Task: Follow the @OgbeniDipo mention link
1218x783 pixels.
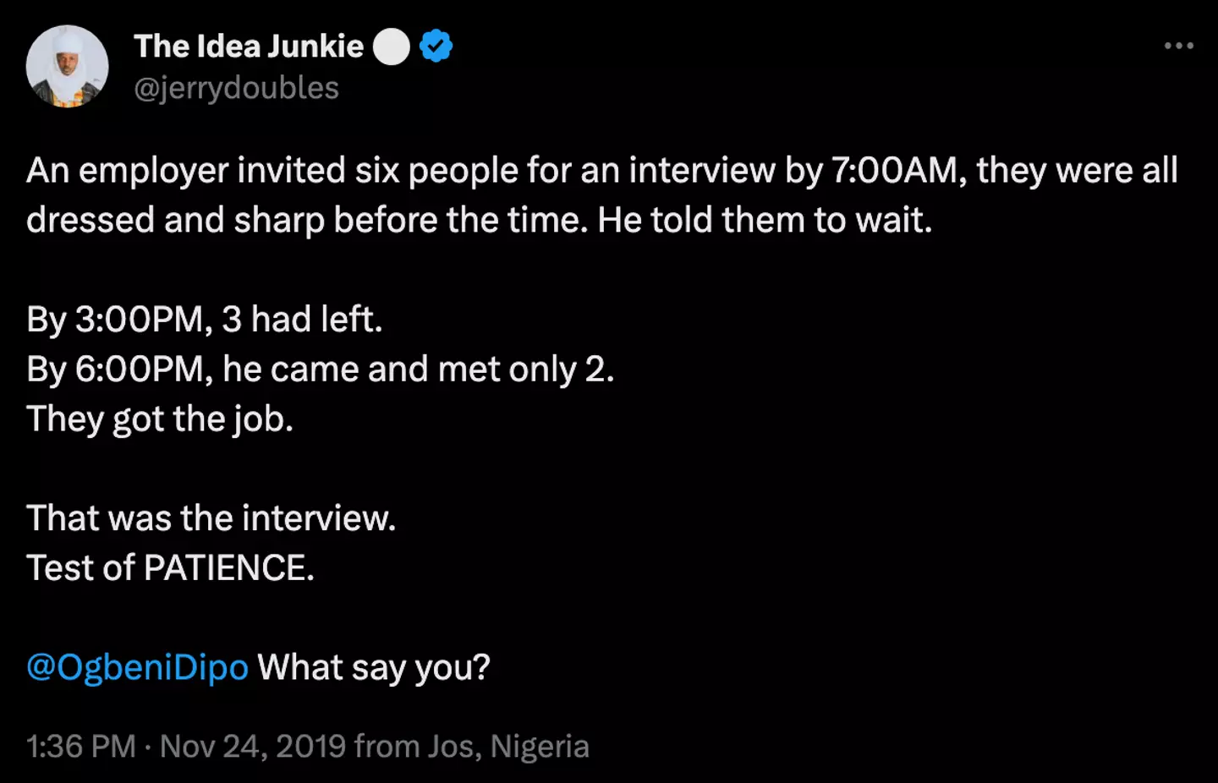Action: pos(138,668)
